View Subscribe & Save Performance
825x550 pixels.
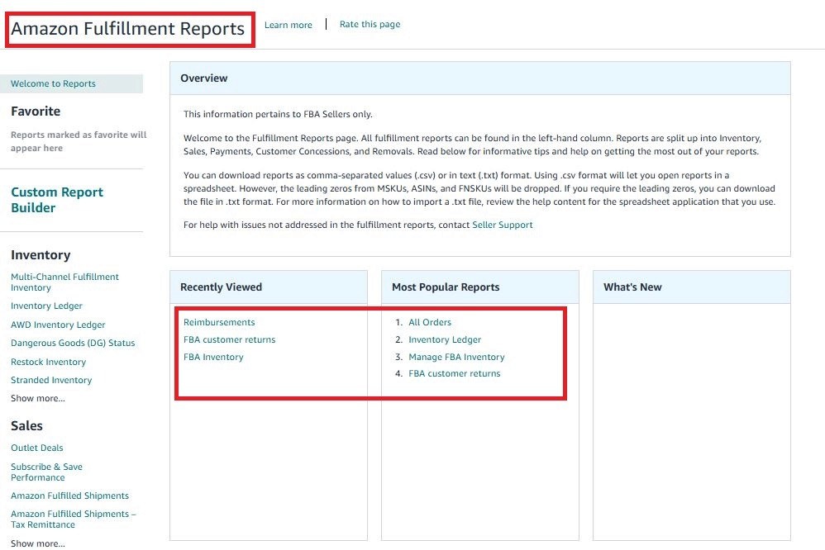coord(46,472)
